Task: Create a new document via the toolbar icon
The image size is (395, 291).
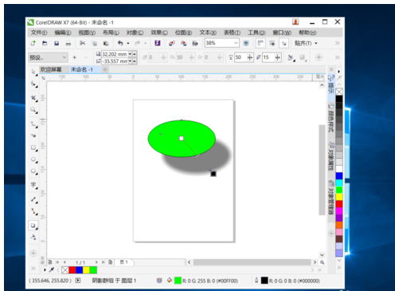Action: pyautogui.click(x=33, y=43)
